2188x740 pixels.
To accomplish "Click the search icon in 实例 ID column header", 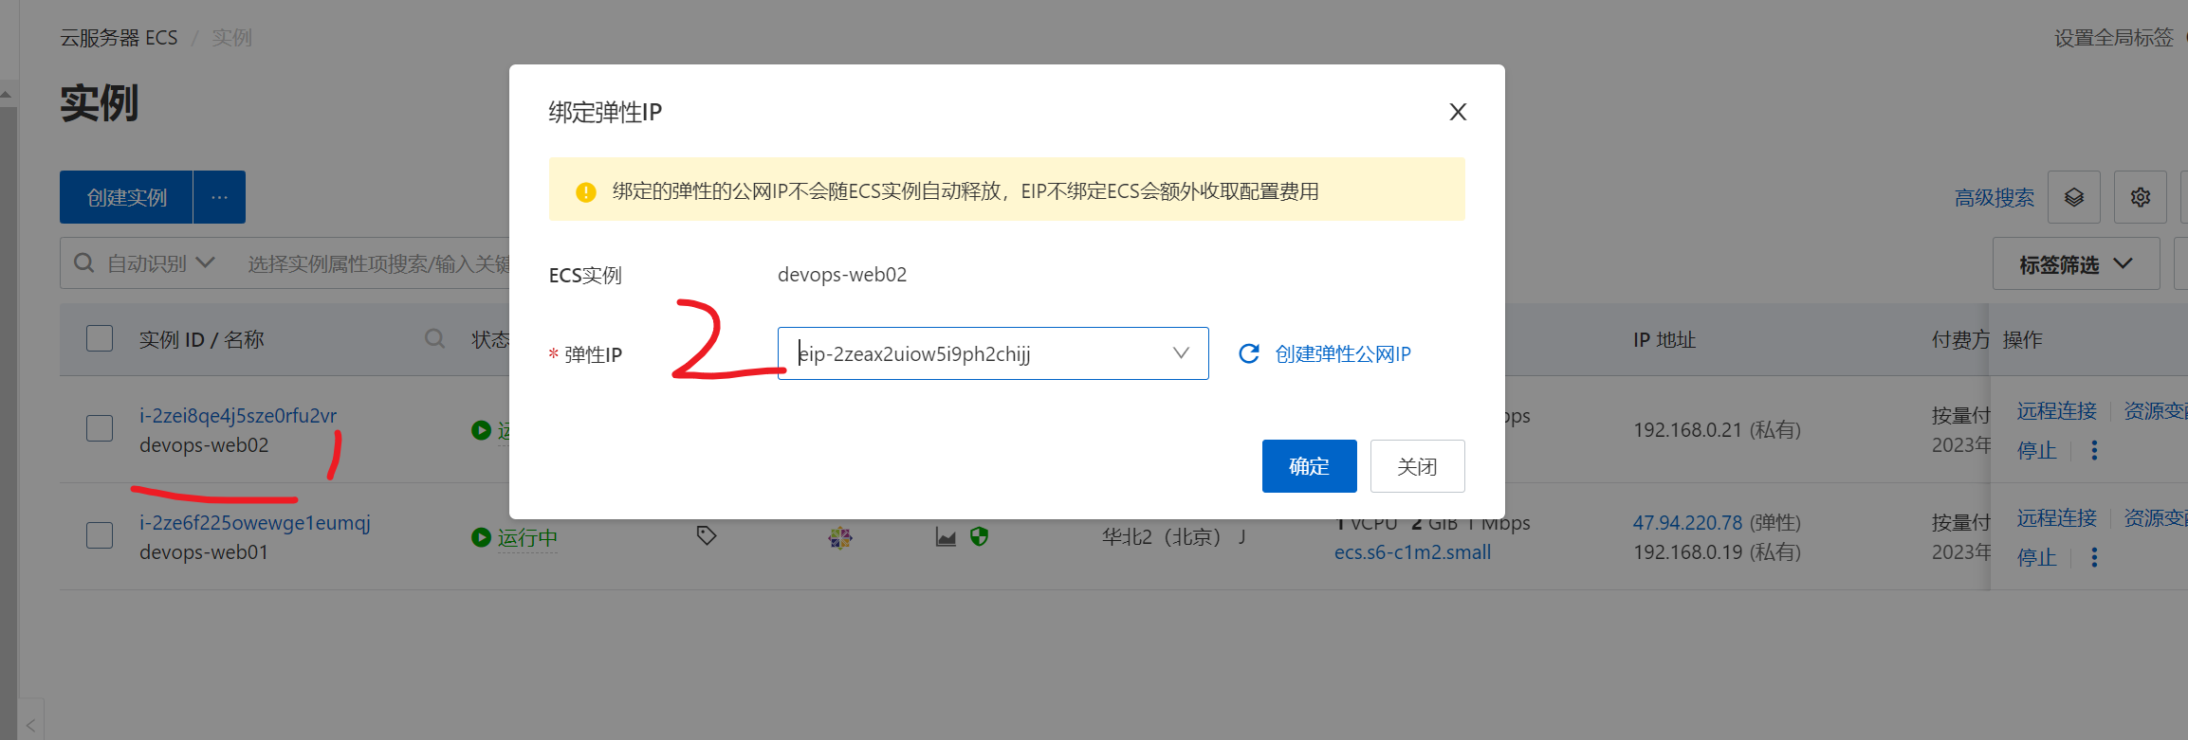I will [434, 339].
